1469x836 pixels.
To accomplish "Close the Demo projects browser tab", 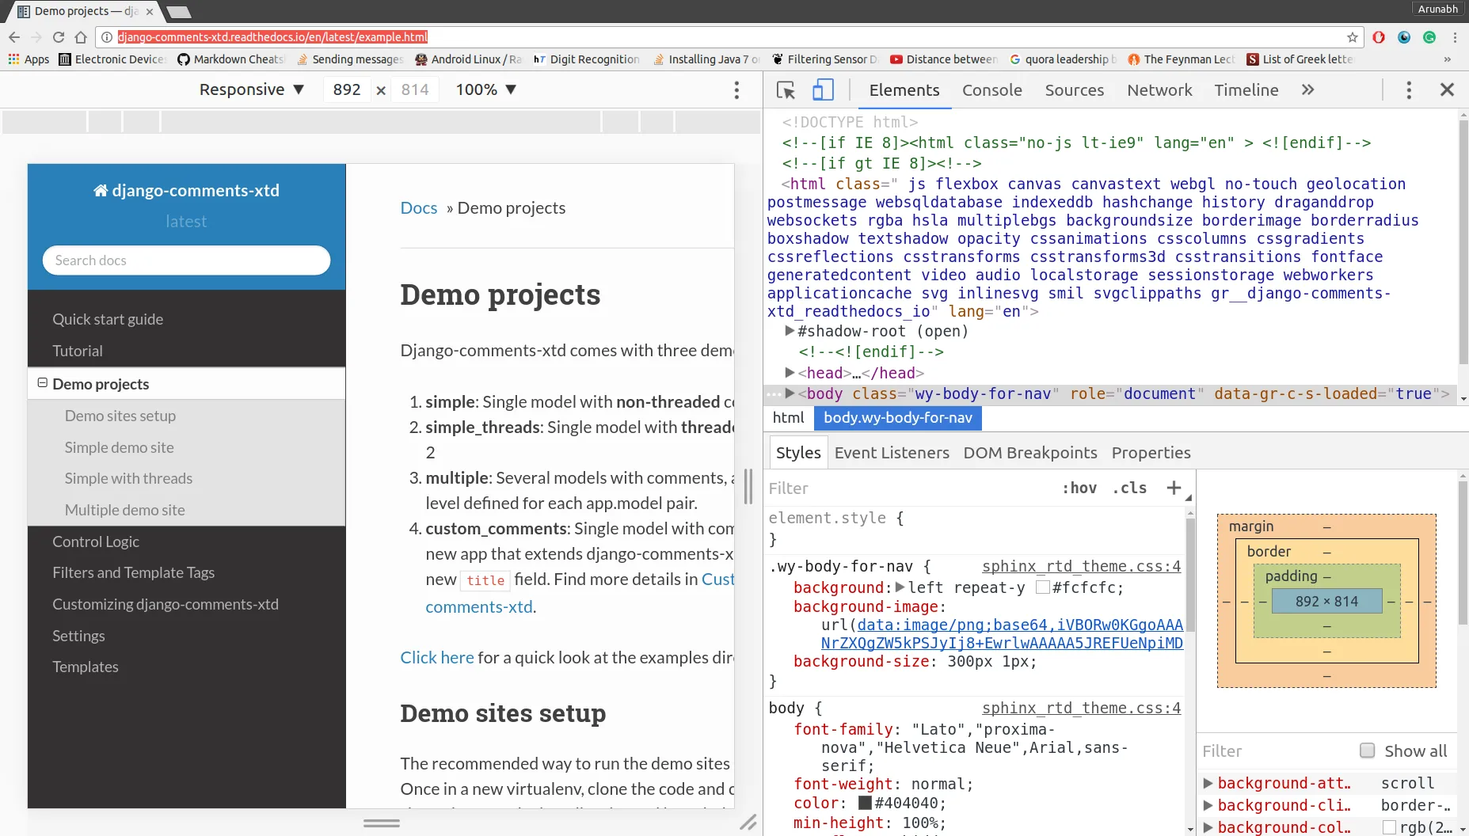I will click(x=150, y=12).
